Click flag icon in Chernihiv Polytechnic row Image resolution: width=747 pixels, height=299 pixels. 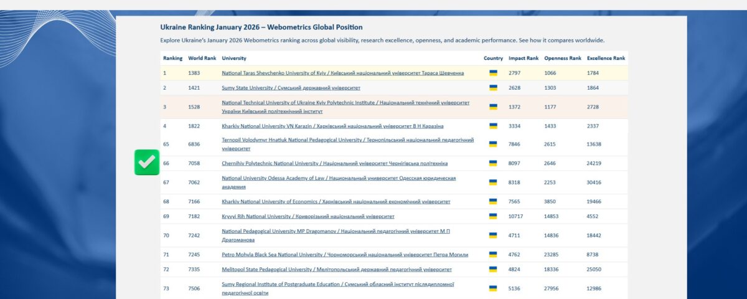(493, 163)
